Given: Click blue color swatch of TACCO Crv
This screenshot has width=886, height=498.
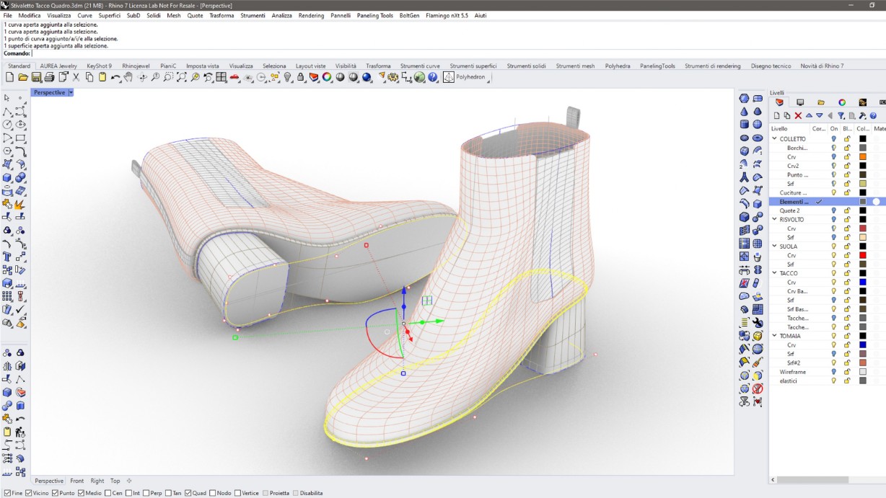Looking at the screenshot, I should [x=862, y=282].
